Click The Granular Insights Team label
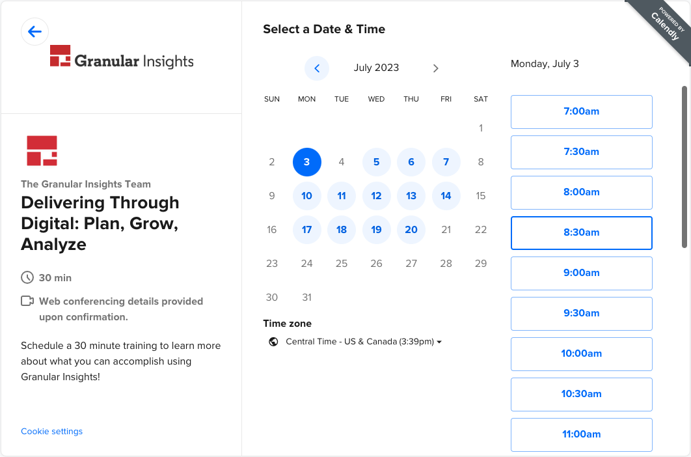This screenshot has height=457, width=691. 86,184
